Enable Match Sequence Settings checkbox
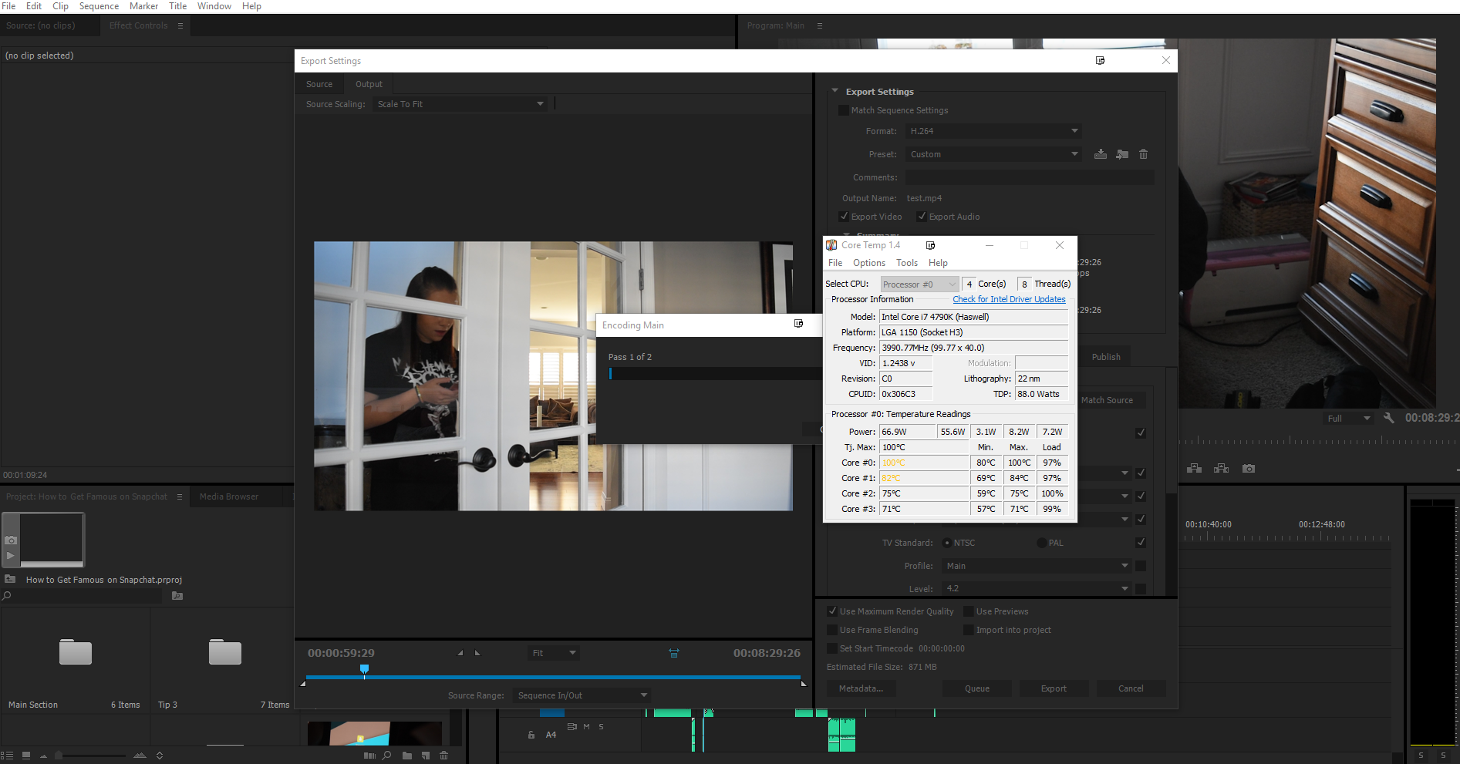 pos(844,110)
